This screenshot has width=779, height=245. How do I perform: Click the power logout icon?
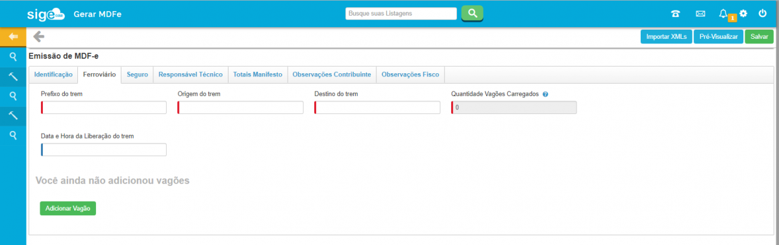click(763, 13)
